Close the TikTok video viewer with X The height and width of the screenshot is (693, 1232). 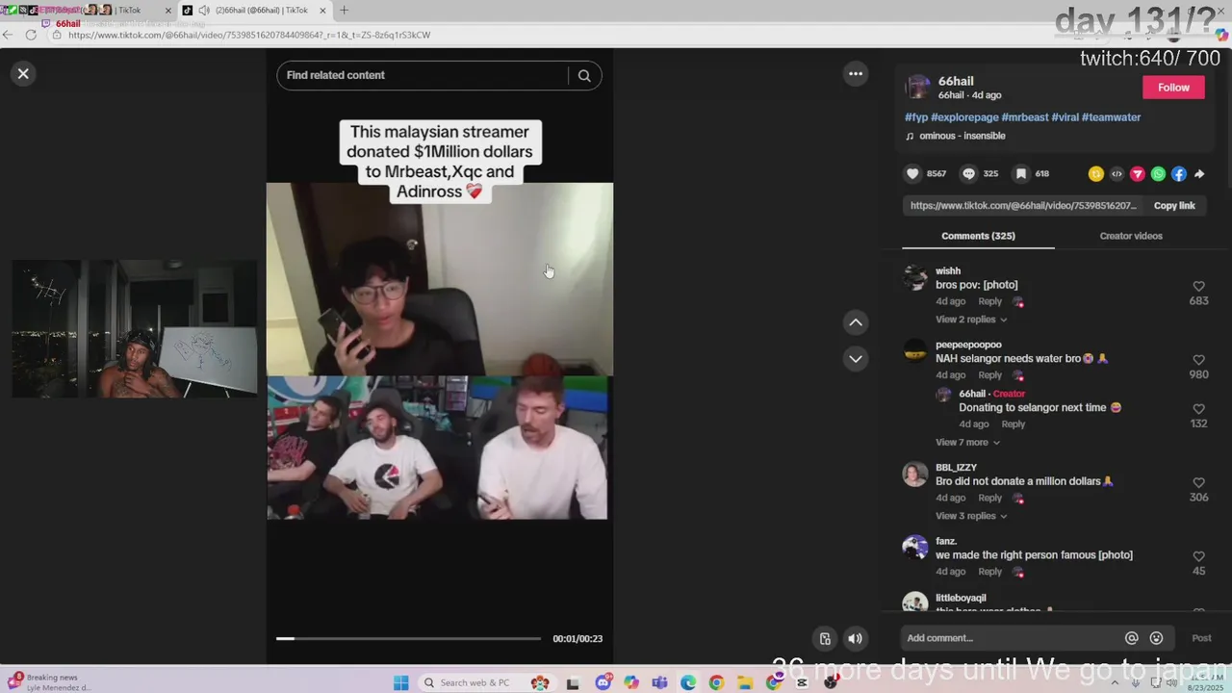(x=23, y=74)
